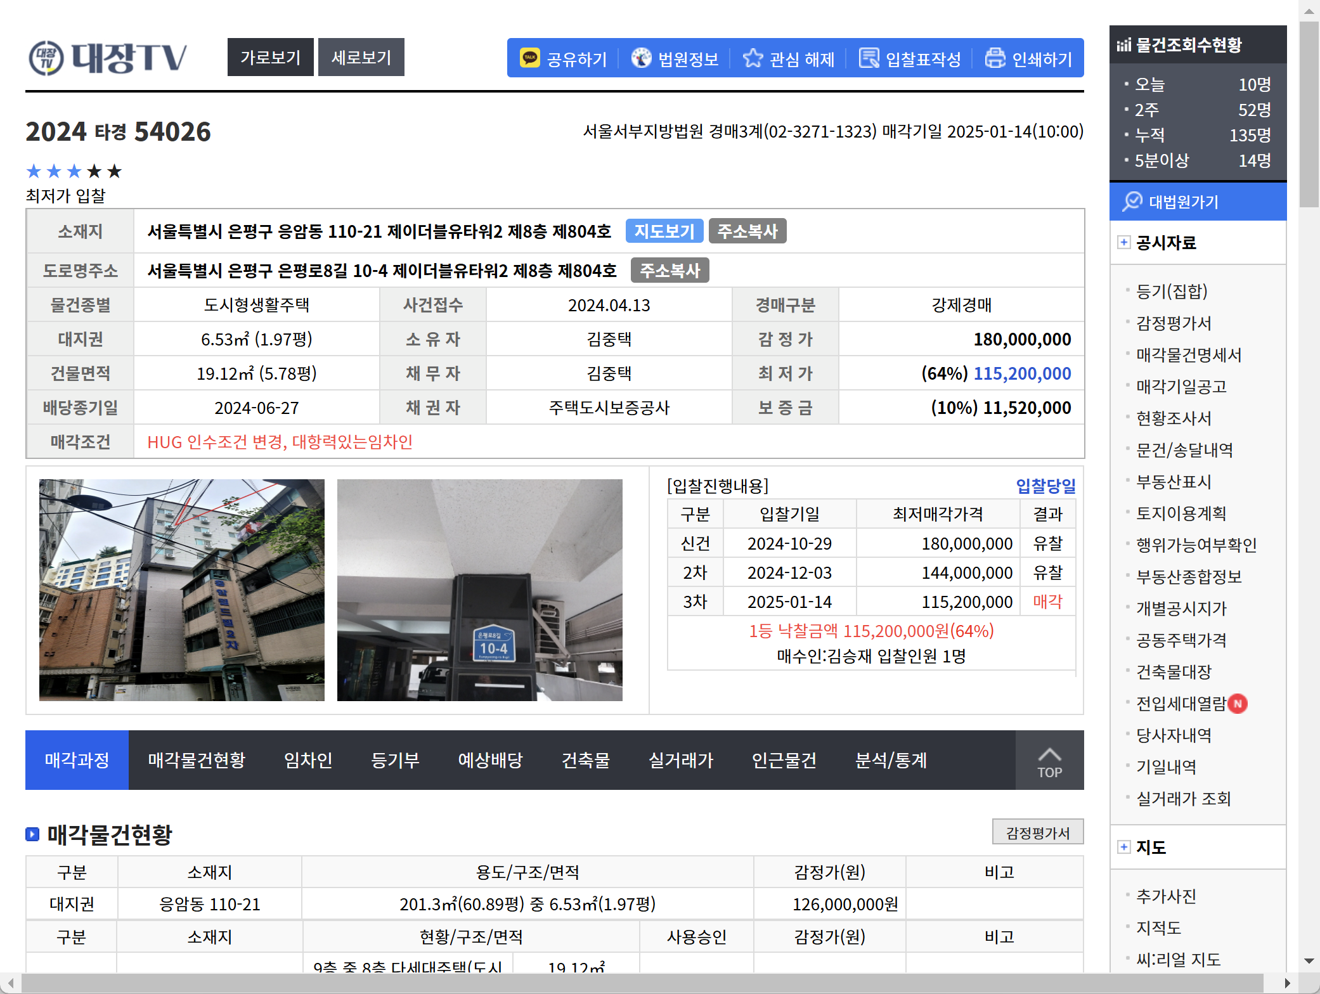Viewport: 1320px width, 994px height.
Task: Expand the 공시자료 section plus icon
Action: tap(1123, 242)
